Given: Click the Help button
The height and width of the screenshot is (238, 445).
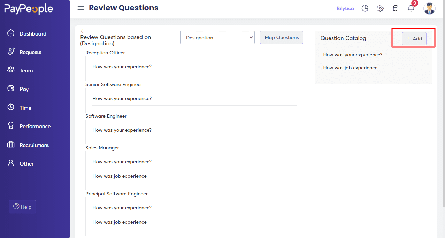Looking at the screenshot, I should point(22,207).
